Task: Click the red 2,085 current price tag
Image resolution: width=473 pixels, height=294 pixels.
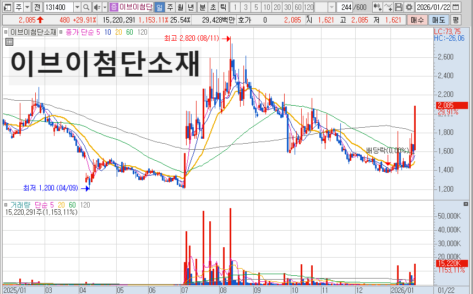Action: (x=452, y=105)
